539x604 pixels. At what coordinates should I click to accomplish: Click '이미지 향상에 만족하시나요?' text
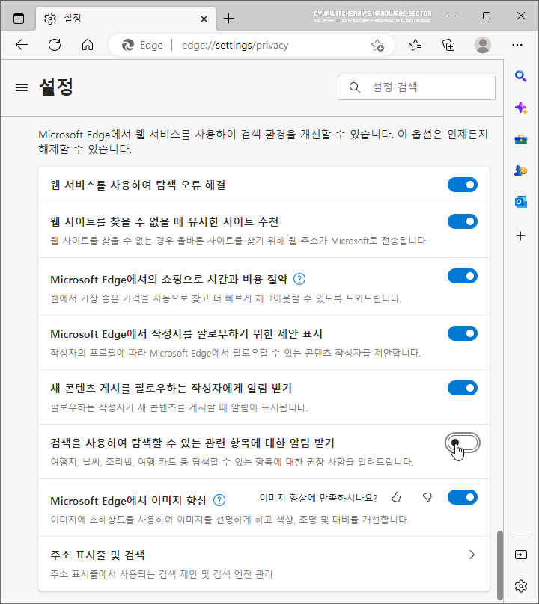pyautogui.click(x=318, y=498)
